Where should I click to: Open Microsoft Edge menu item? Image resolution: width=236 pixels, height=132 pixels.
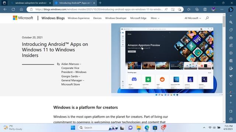point(138,18)
